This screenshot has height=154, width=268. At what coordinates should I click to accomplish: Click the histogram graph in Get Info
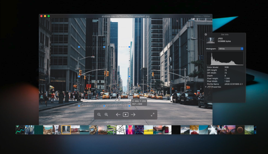tap(225, 58)
